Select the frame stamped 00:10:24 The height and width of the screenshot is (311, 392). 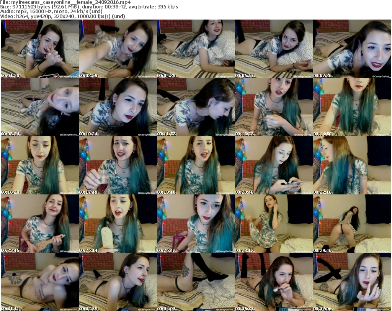point(118,107)
